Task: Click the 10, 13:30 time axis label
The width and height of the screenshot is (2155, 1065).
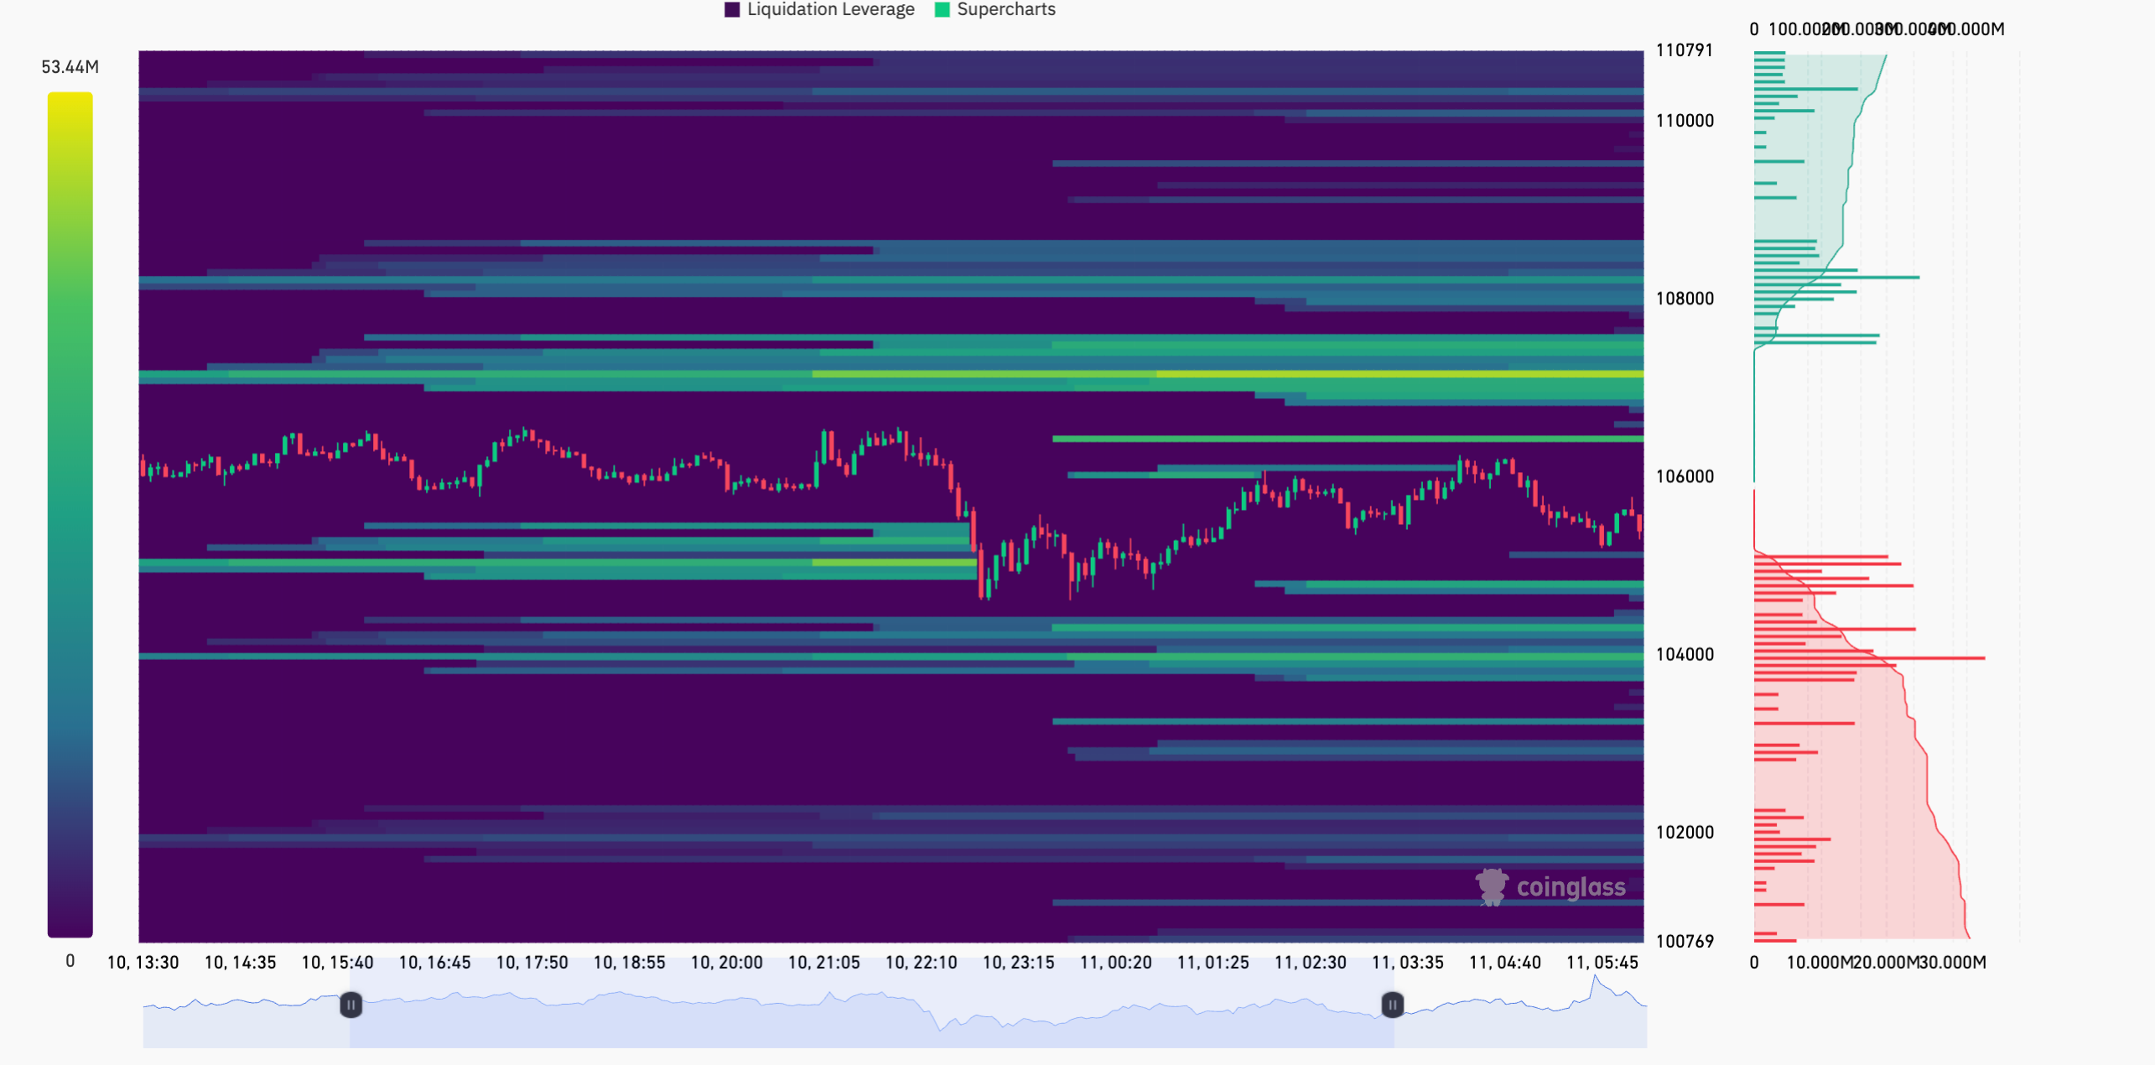Action: pyautogui.click(x=144, y=963)
